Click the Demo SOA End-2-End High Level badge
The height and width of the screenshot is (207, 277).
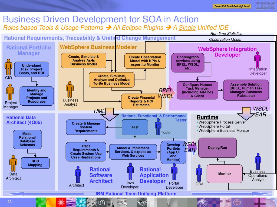tap(232, 6)
